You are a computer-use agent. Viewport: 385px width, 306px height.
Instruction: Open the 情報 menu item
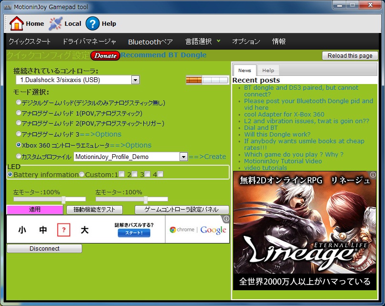click(x=278, y=42)
